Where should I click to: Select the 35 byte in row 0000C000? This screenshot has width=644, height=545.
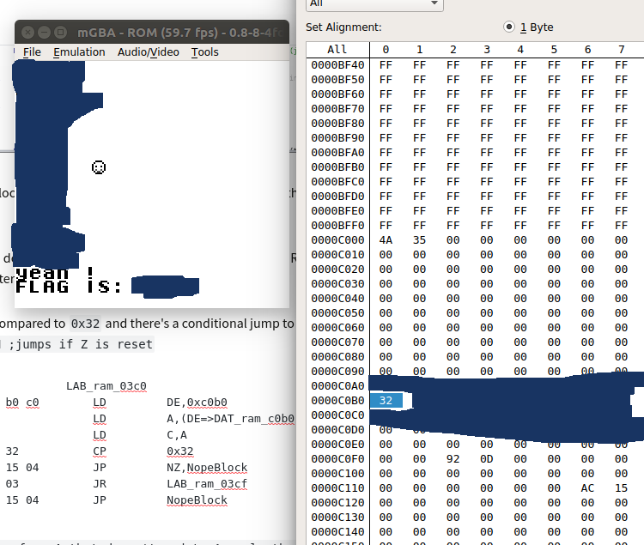[x=419, y=240]
